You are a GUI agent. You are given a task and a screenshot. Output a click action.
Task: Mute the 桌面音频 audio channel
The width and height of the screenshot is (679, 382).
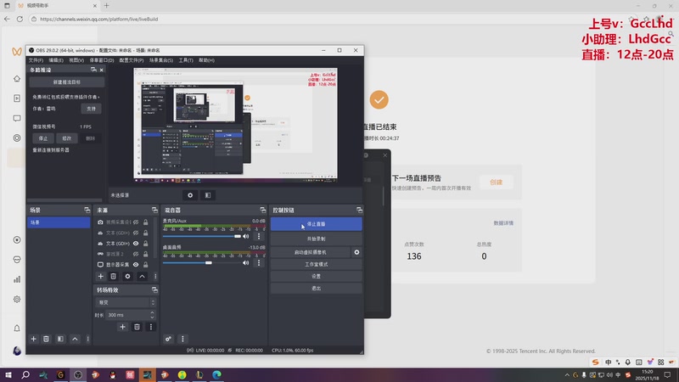click(246, 263)
